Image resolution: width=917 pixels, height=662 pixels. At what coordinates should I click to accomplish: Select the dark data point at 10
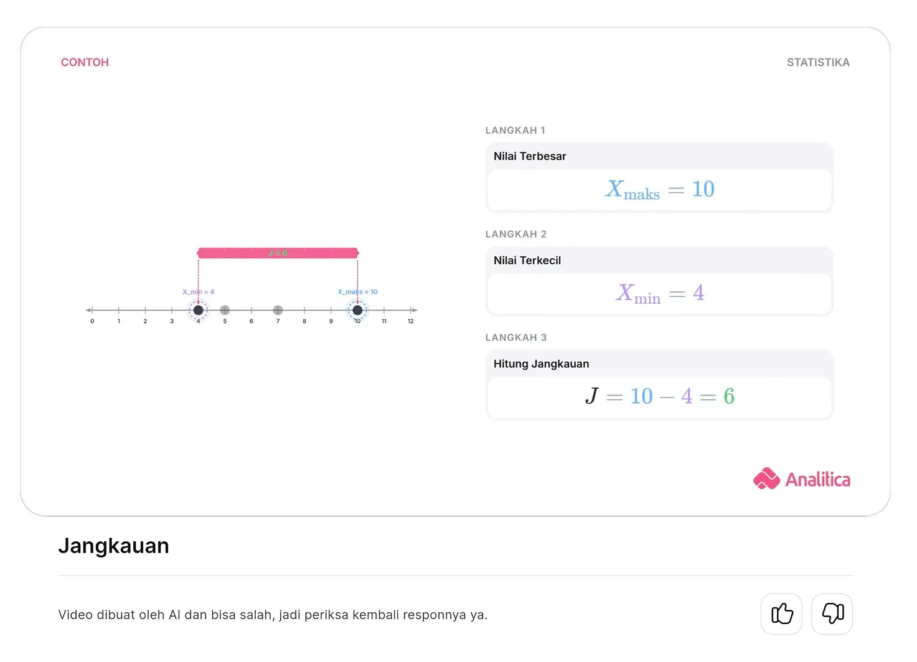[x=357, y=310]
